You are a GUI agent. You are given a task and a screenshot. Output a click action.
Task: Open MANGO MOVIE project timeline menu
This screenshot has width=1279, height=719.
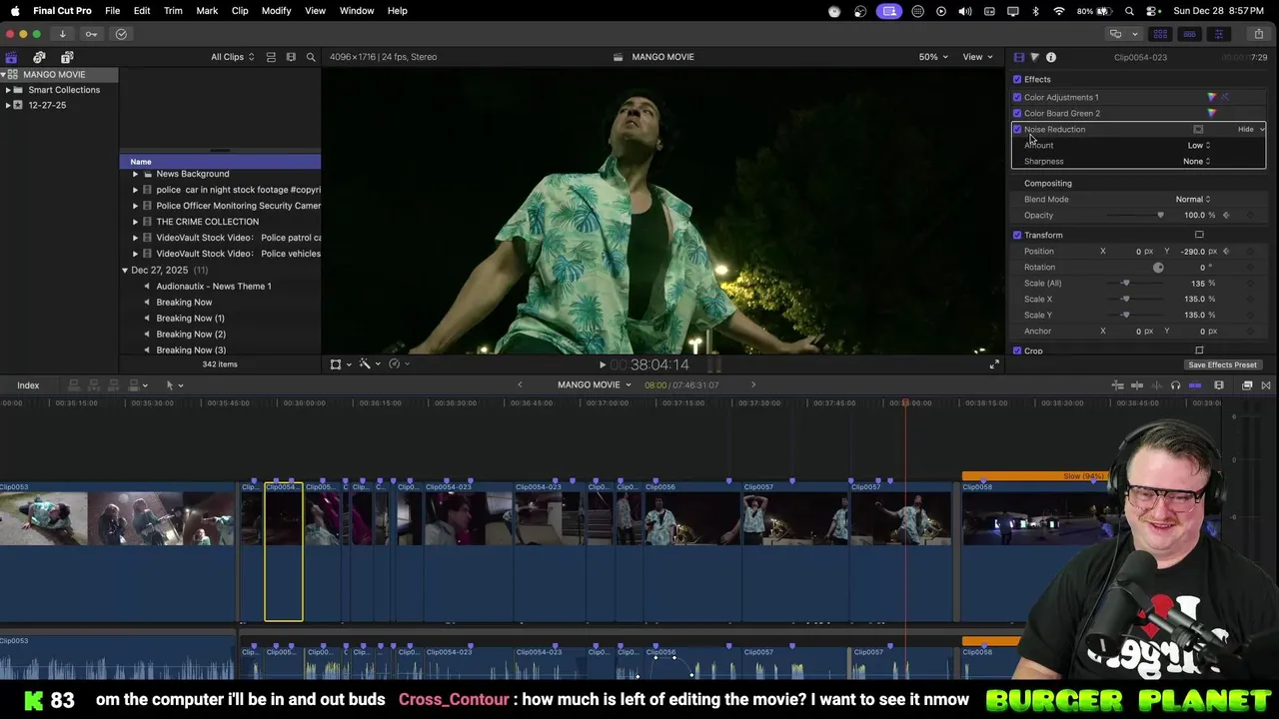[x=595, y=385]
